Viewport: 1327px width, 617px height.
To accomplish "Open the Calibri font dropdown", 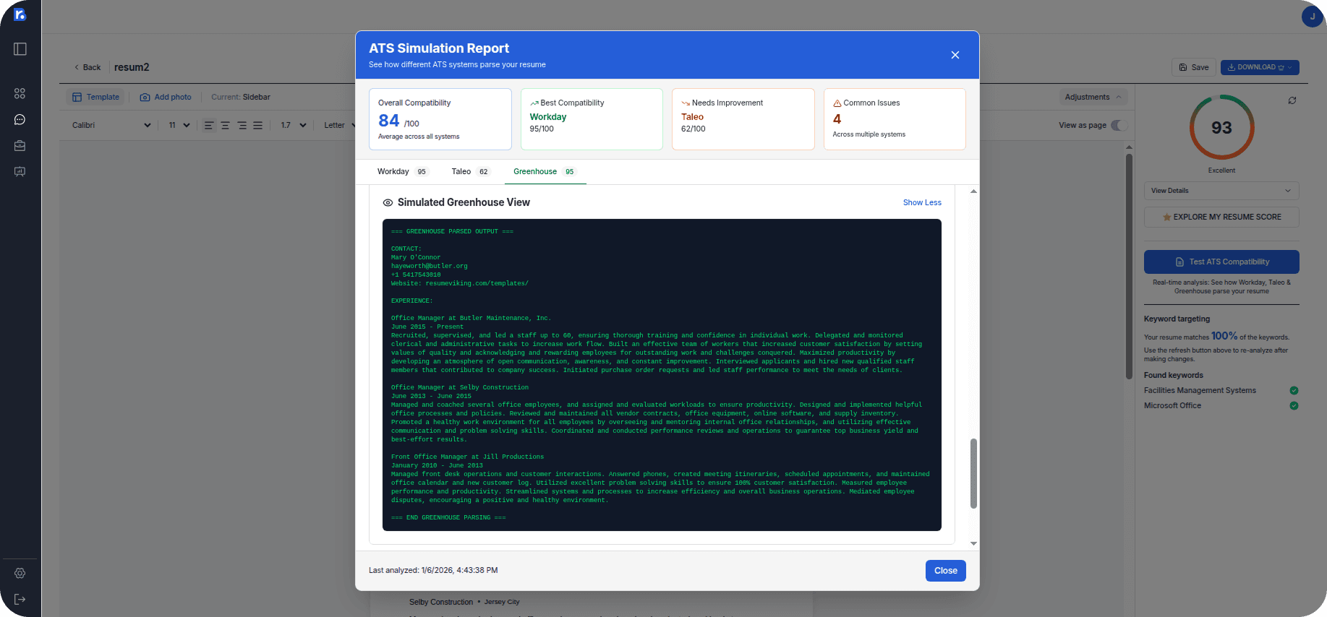I will click(x=111, y=125).
